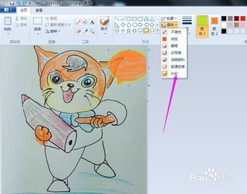Image resolution: width=247 pixels, height=194 pixels.
Task: Click the Save icon in title bar
Action: point(12,3)
